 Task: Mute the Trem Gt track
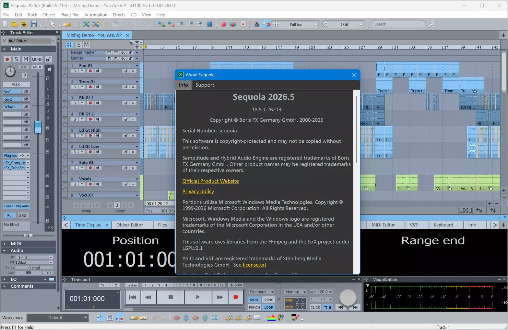82,87
